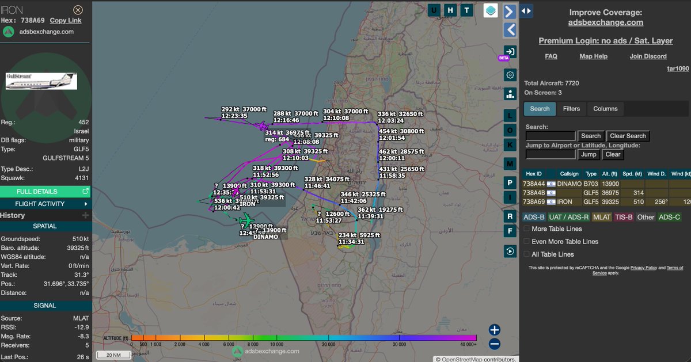Click the Join Discord link
This screenshot has height=362, width=691.
(648, 56)
